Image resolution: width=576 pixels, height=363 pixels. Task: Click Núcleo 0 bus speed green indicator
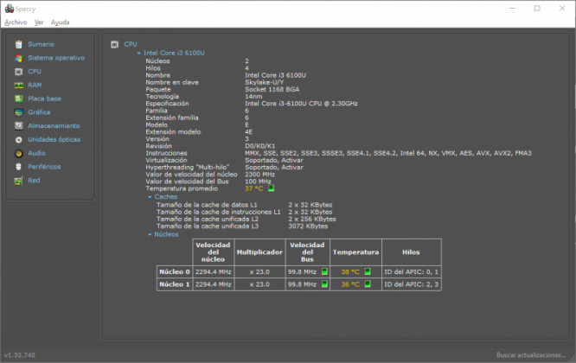[x=324, y=271]
